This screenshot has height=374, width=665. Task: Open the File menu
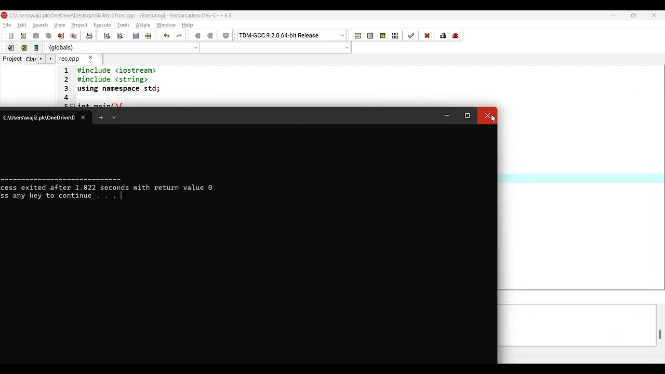click(x=7, y=25)
